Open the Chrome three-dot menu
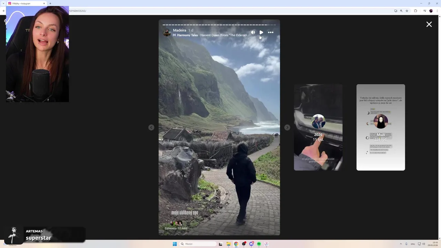441x248 pixels. pyautogui.click(x=438, y=11)
